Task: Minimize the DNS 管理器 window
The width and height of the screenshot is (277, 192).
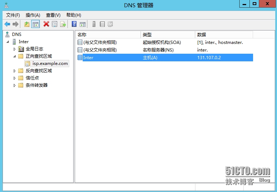Action: 244,4
